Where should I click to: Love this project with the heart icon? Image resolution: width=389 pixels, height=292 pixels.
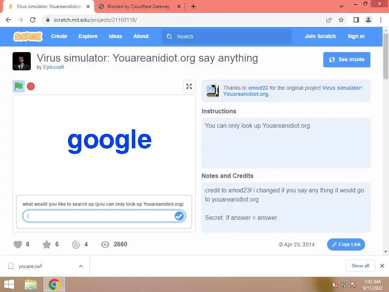(x=17, y=244)
